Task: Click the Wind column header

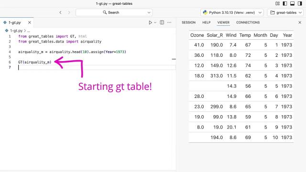Action: 231,35
